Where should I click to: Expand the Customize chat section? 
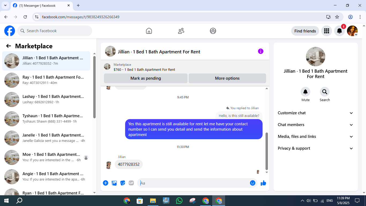[316, 113]
